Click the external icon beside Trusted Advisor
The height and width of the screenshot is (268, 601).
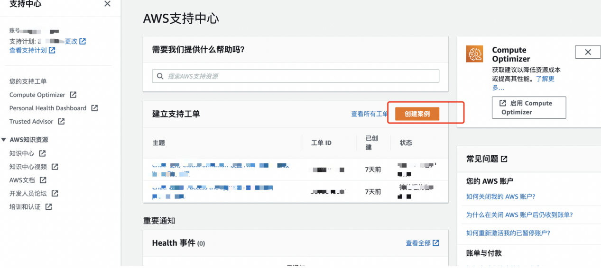(61, 121)
